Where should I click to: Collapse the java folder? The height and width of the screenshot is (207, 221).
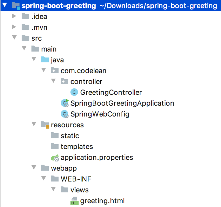pyautogui.click(x=34, y=59)
